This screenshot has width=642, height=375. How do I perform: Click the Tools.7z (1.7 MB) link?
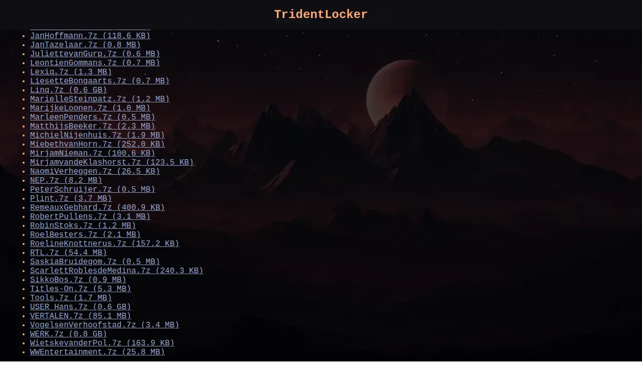pyautogui.click(x=71, y=298)
